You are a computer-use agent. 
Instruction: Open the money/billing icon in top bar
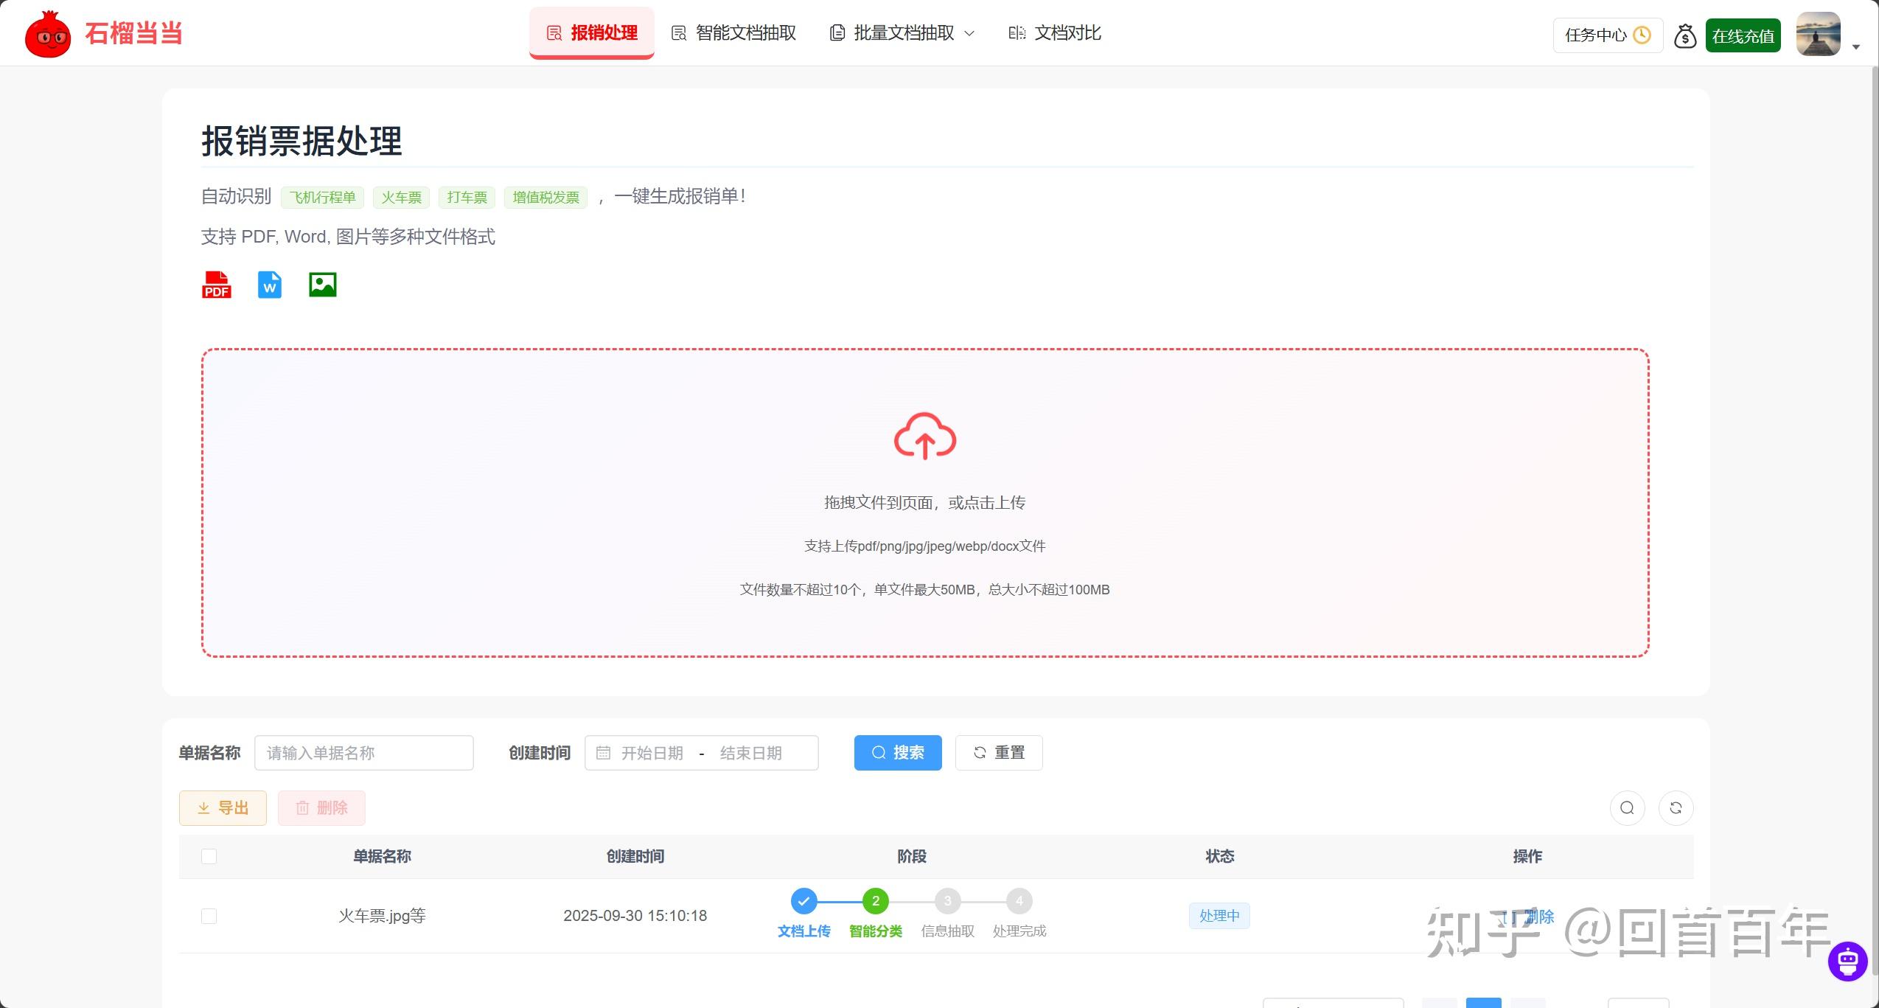click(x=1684, y=35)
